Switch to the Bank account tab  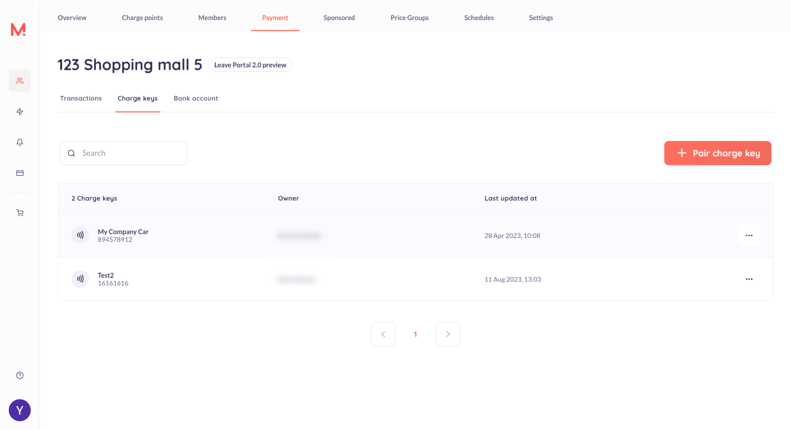(x=196, y=98)
